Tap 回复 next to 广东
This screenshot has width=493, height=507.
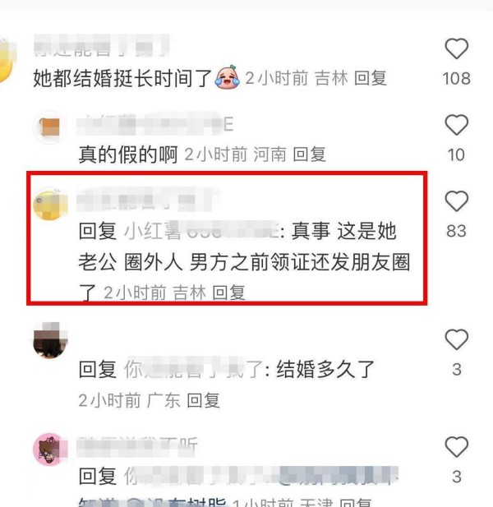(204, 401)
